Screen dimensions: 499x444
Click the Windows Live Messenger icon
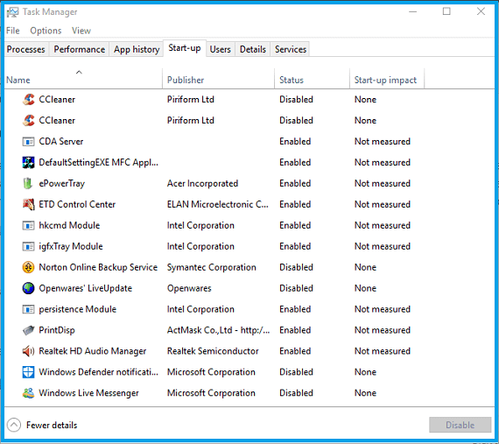tap(28, 393)
